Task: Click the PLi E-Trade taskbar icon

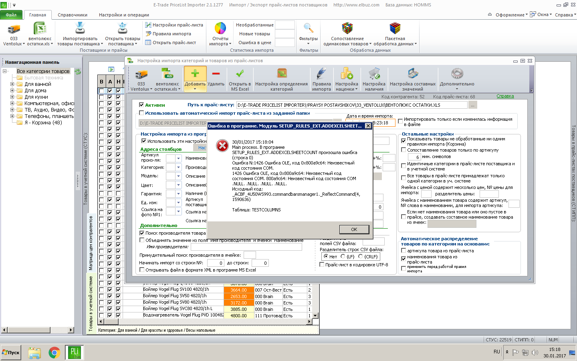Action: (x=75, y=353)
